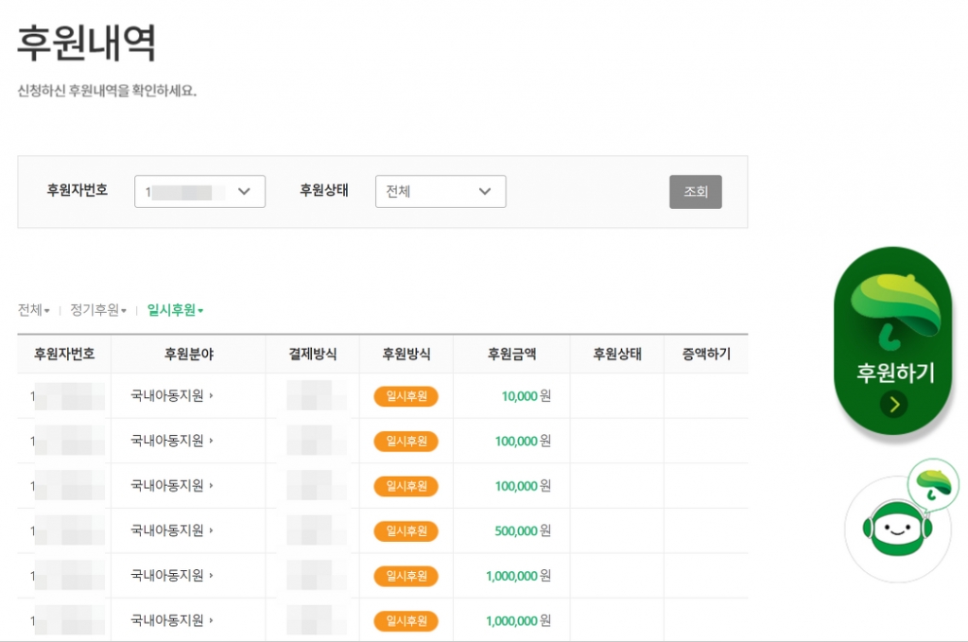
Task: Click the 500,000원 row's 일시후원 badge
Action: click(406, 531)
